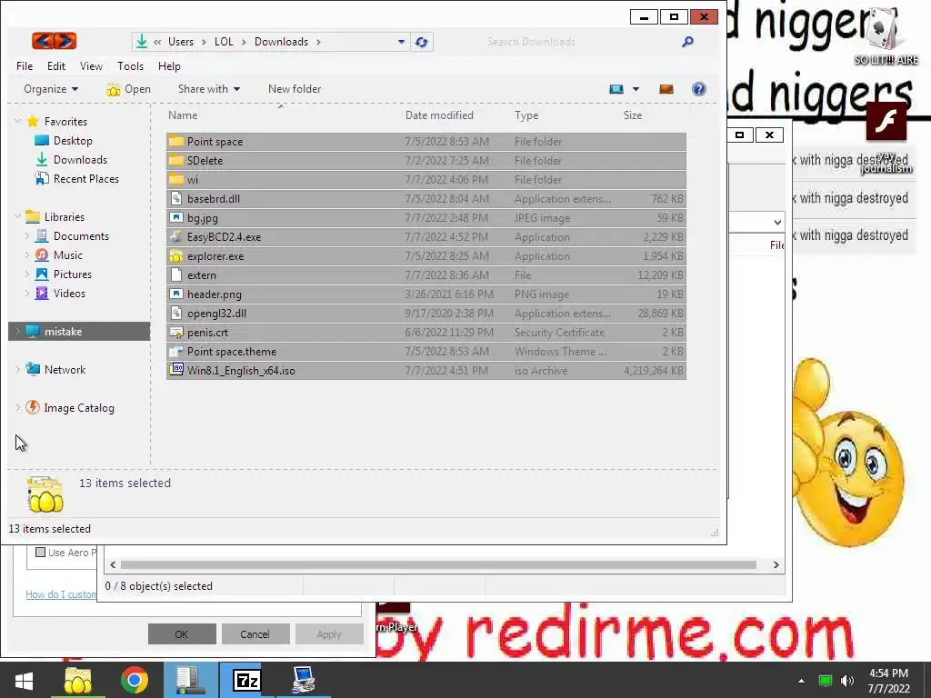The image size is (931, 698).
Task: Select the mistake computer node
Action: click(80, 331)
